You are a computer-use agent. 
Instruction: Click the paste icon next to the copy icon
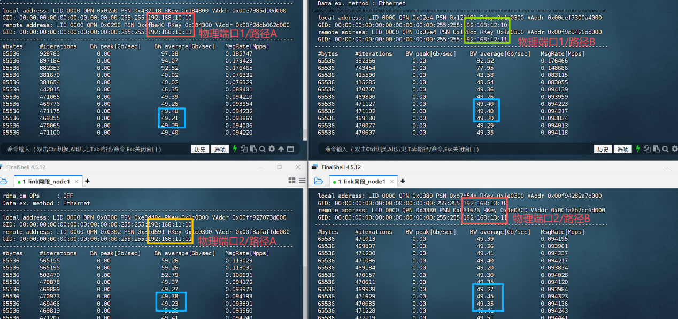252,149
